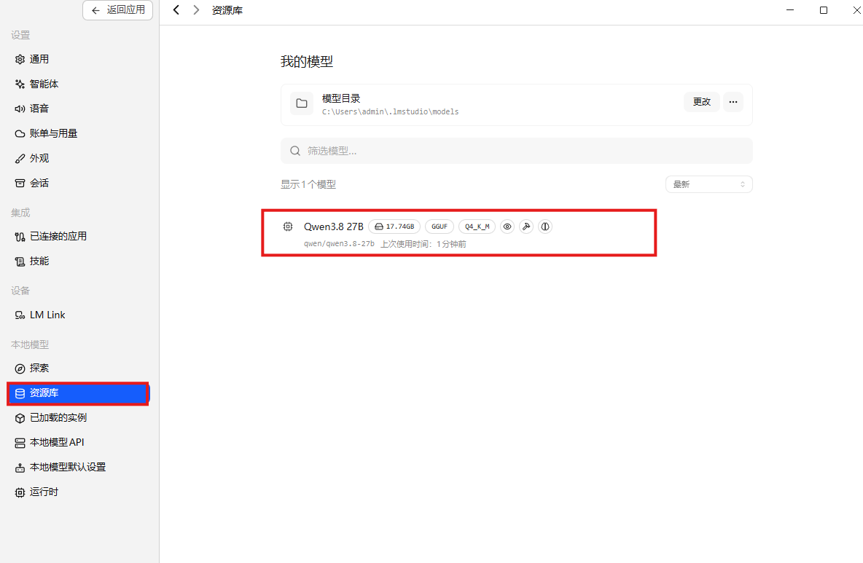Click the 上次使用时间: 1分钟前 text
This screenshot has height=563, width=863.
(423, 243)
